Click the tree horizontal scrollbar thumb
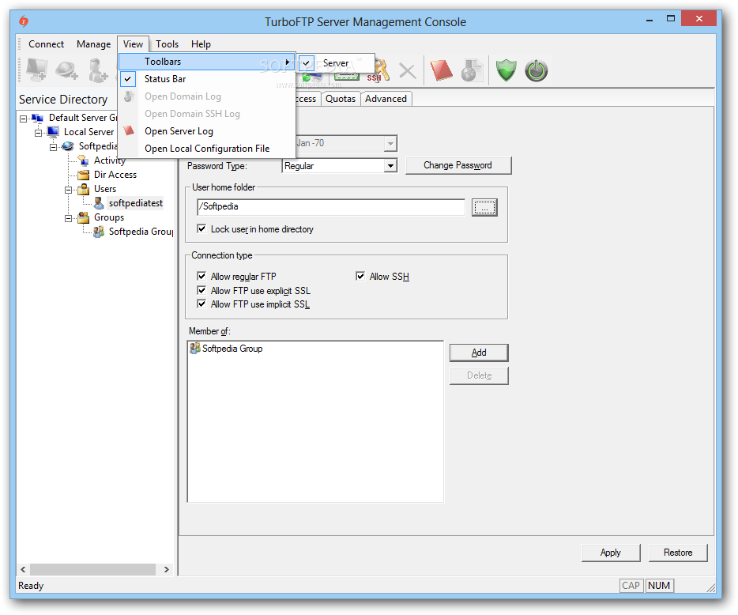The image size is (738, 615). click(x=92, y=569)
